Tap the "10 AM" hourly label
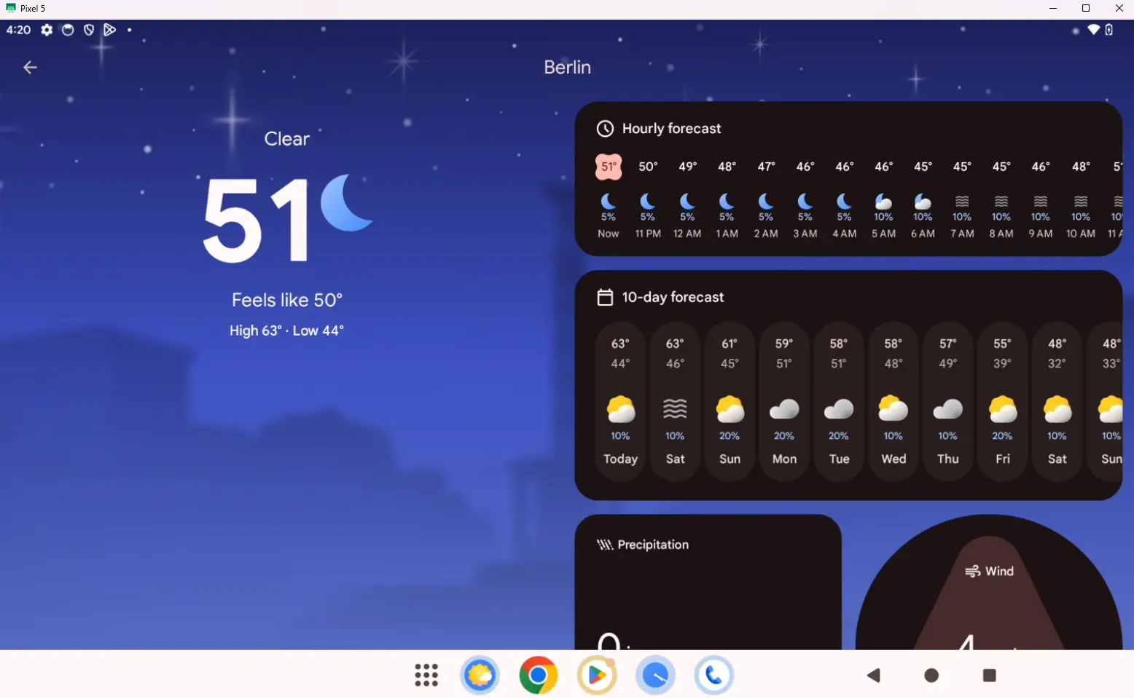Screen dimensions: 1134x698 coord(1081,234)
